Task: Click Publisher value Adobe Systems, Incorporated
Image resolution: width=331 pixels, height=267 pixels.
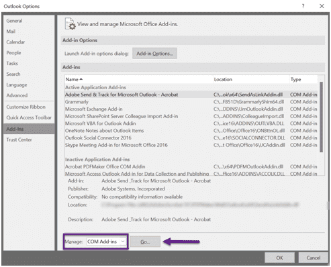Action: coord(133,189)
